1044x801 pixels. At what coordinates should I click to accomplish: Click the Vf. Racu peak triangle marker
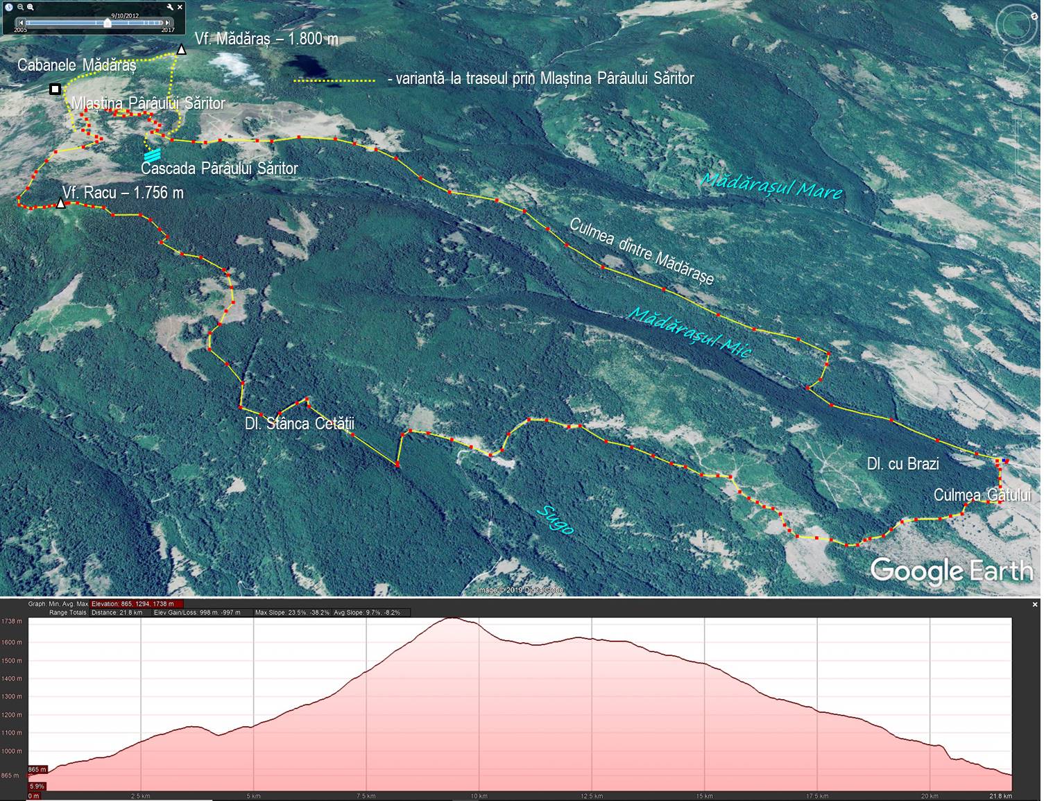(61, 204)
